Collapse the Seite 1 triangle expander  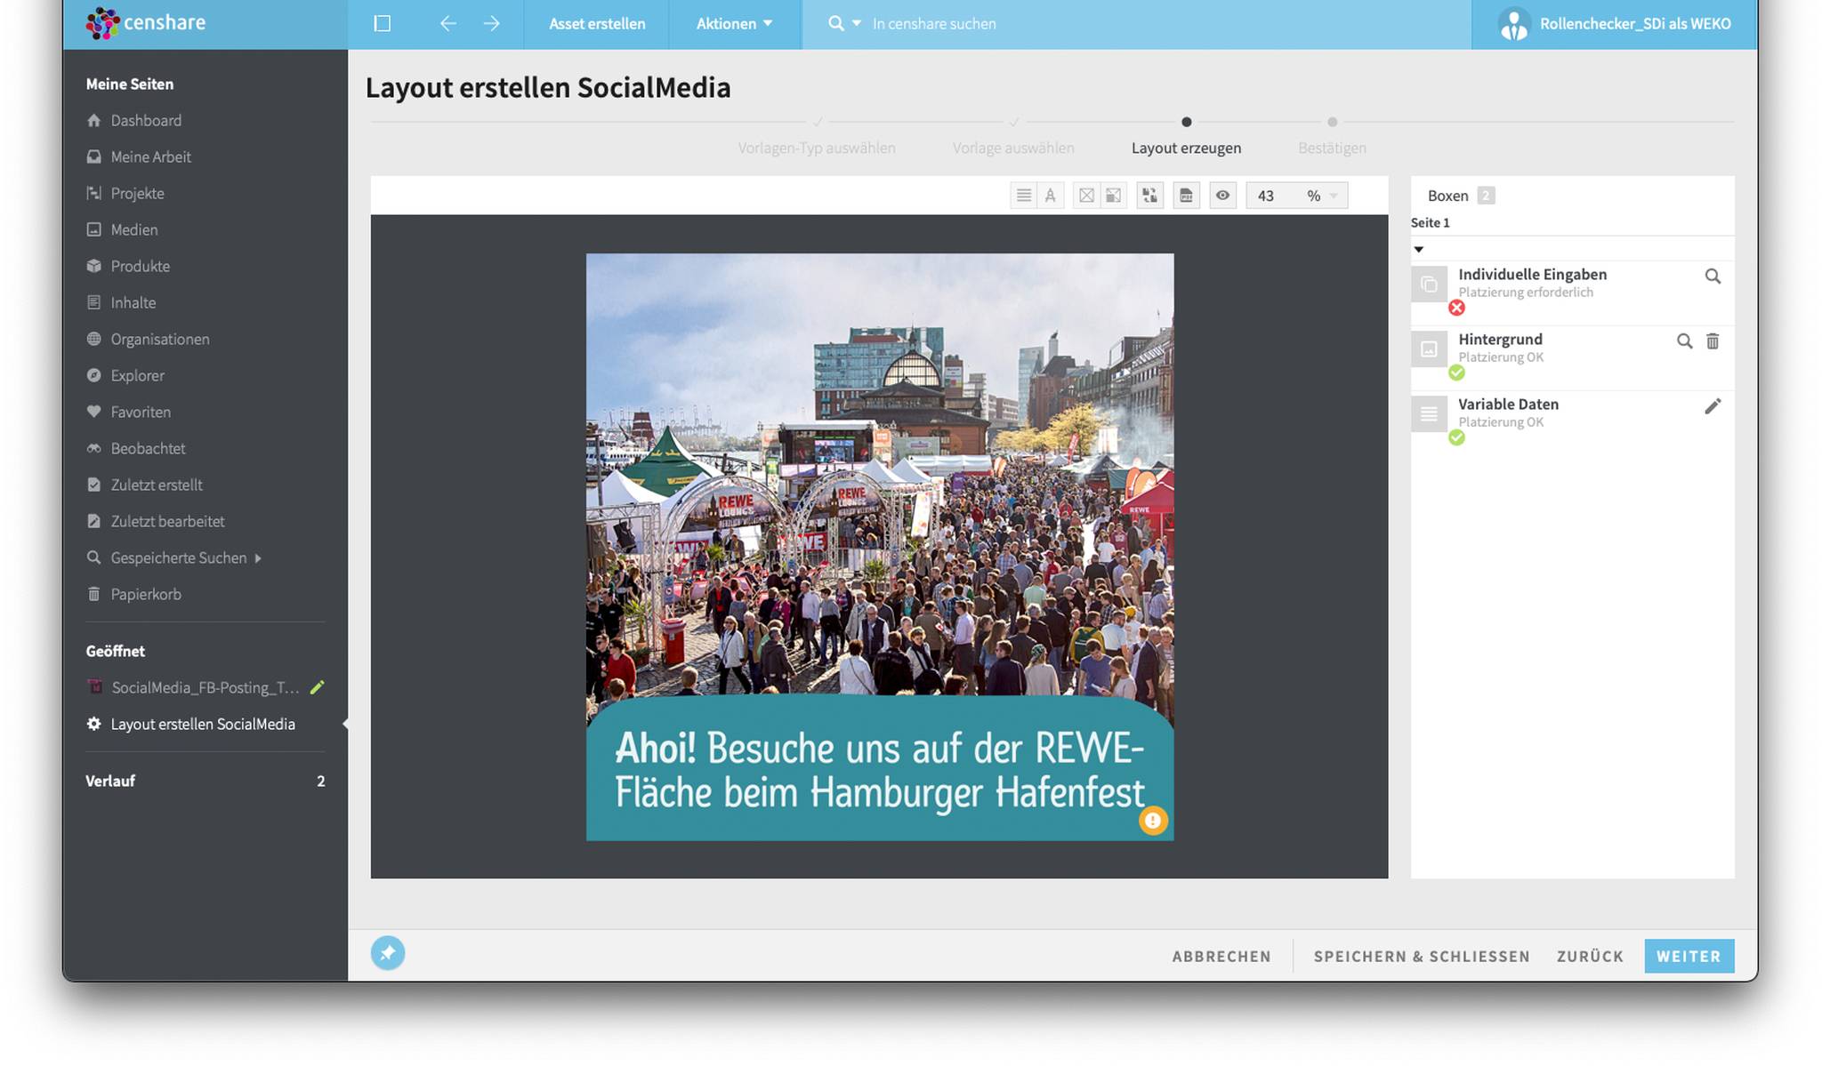[1419, 250]
